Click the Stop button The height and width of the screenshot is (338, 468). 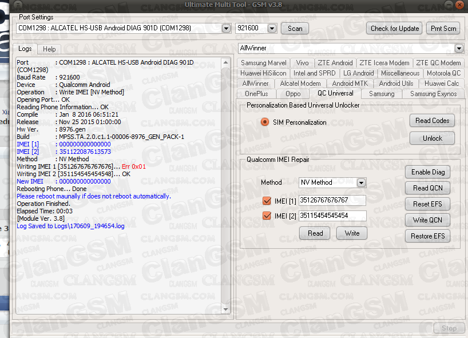pos(449,328)
